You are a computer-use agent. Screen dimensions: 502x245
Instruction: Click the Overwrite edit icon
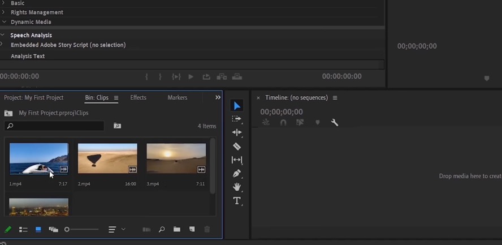(x=237, y=77)
